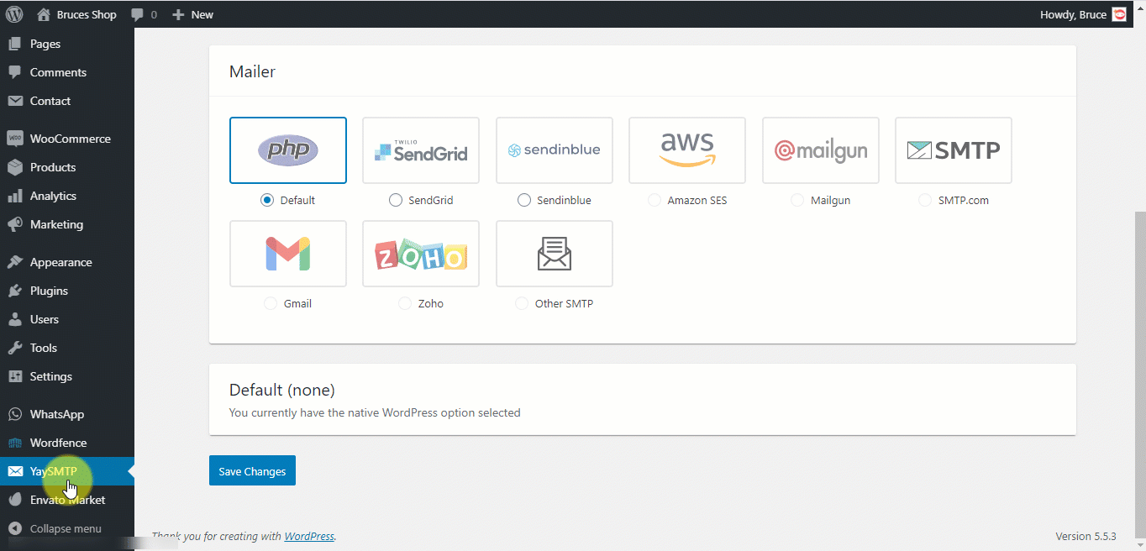Click the Contact envelope sidebar icon
The width and height of the screenshot is (1146, 551).
(x=14, y=101)
